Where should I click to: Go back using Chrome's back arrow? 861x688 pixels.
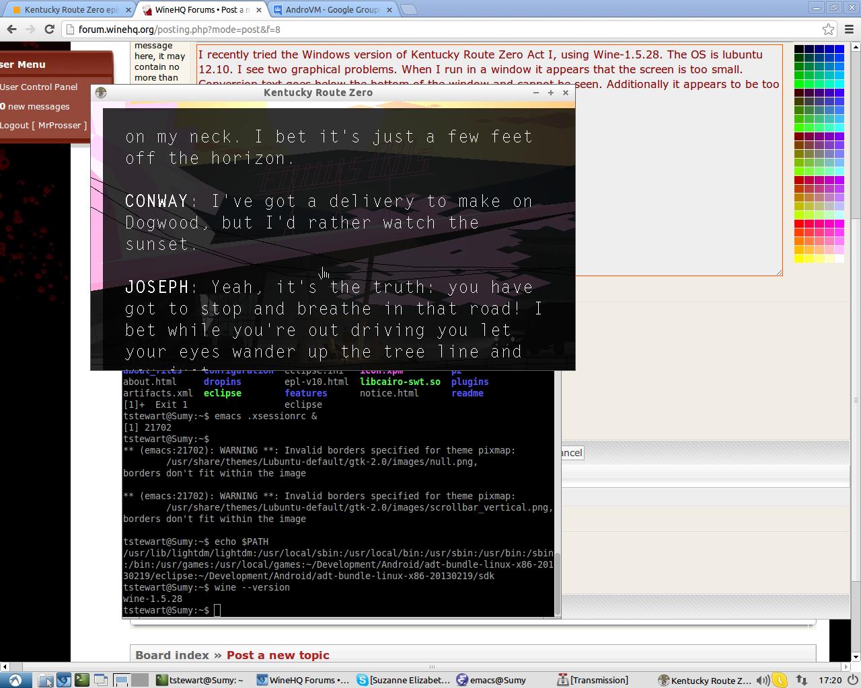[x=11, y=30]
